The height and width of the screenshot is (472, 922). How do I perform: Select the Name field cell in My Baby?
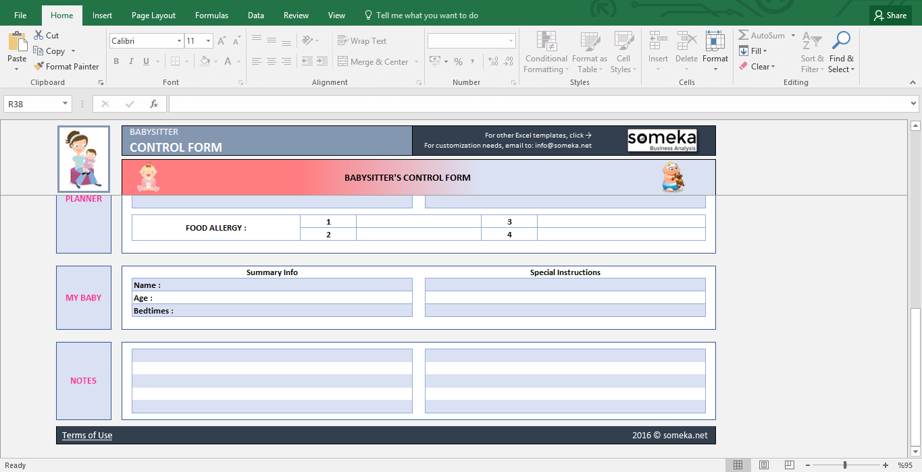(x=272, y=285)
